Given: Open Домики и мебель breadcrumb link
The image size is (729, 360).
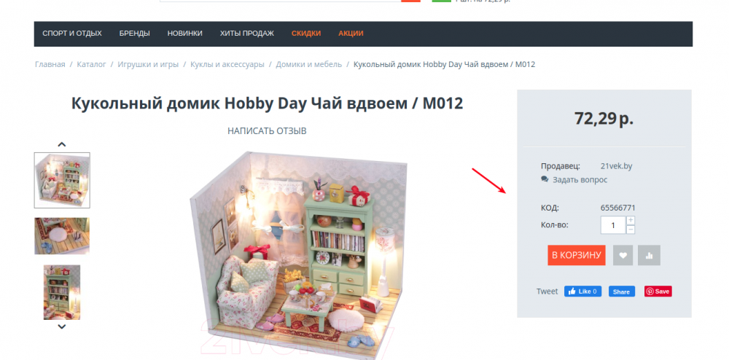Looking at the screenshot, I should [308, 64].
